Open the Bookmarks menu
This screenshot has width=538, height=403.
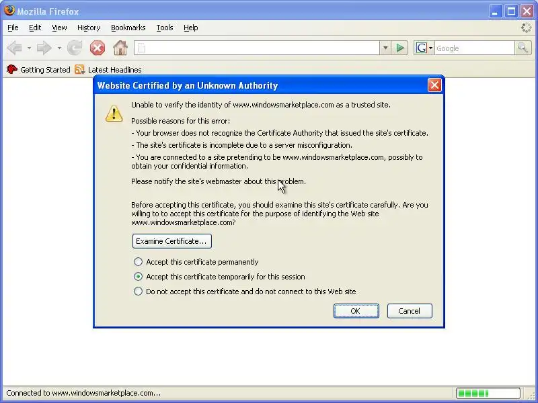pos(128,28)
